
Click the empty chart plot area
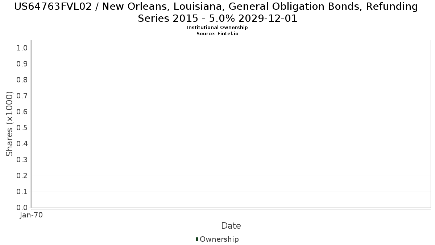coord(231,124)
